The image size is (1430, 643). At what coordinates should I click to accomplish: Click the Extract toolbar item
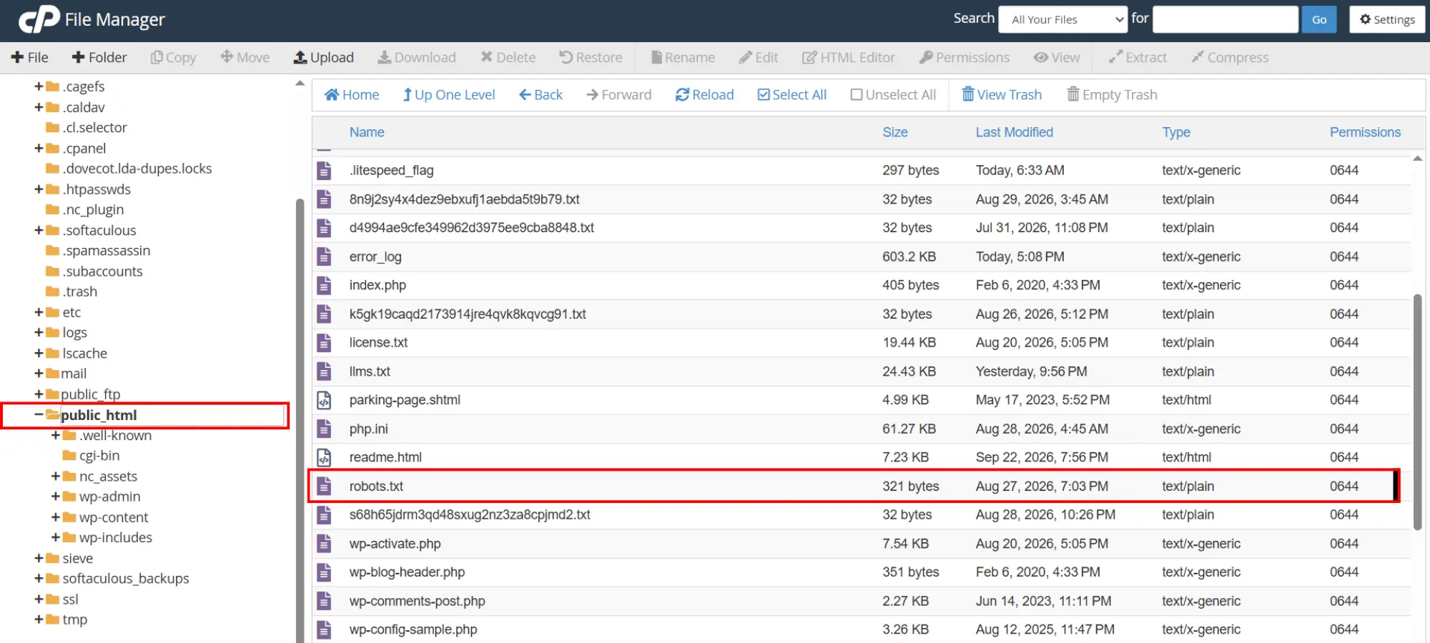pos(1138,57)
